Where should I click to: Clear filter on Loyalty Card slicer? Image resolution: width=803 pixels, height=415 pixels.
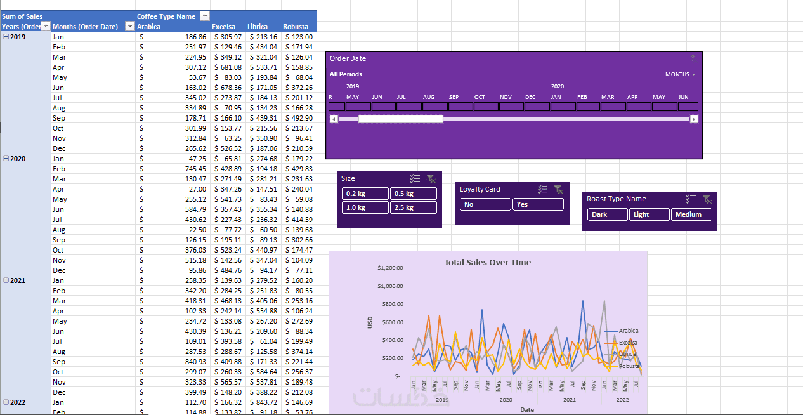click(x=559, y=189)
